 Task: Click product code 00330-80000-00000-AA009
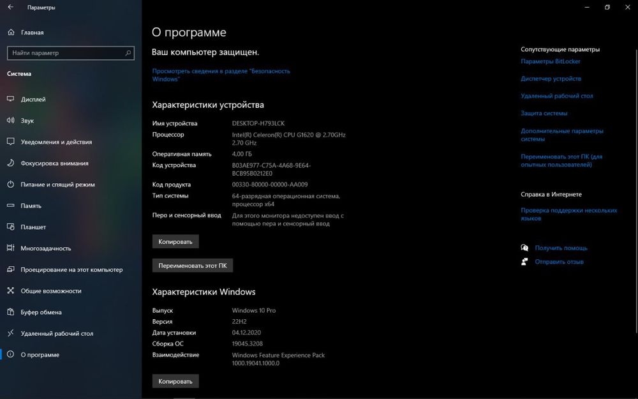pyautogui.click(x=270, y=184)
